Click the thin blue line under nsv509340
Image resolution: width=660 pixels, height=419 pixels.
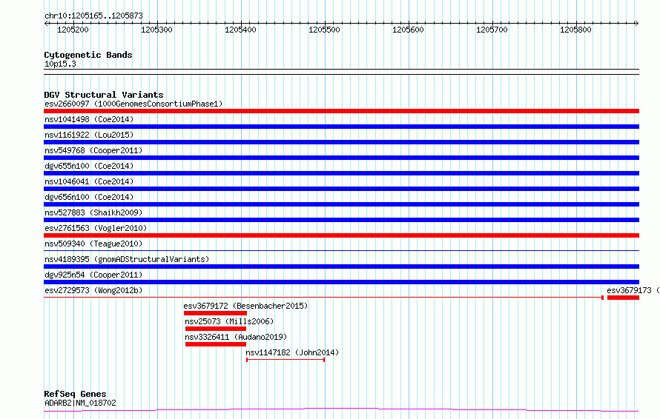point(341,251)
